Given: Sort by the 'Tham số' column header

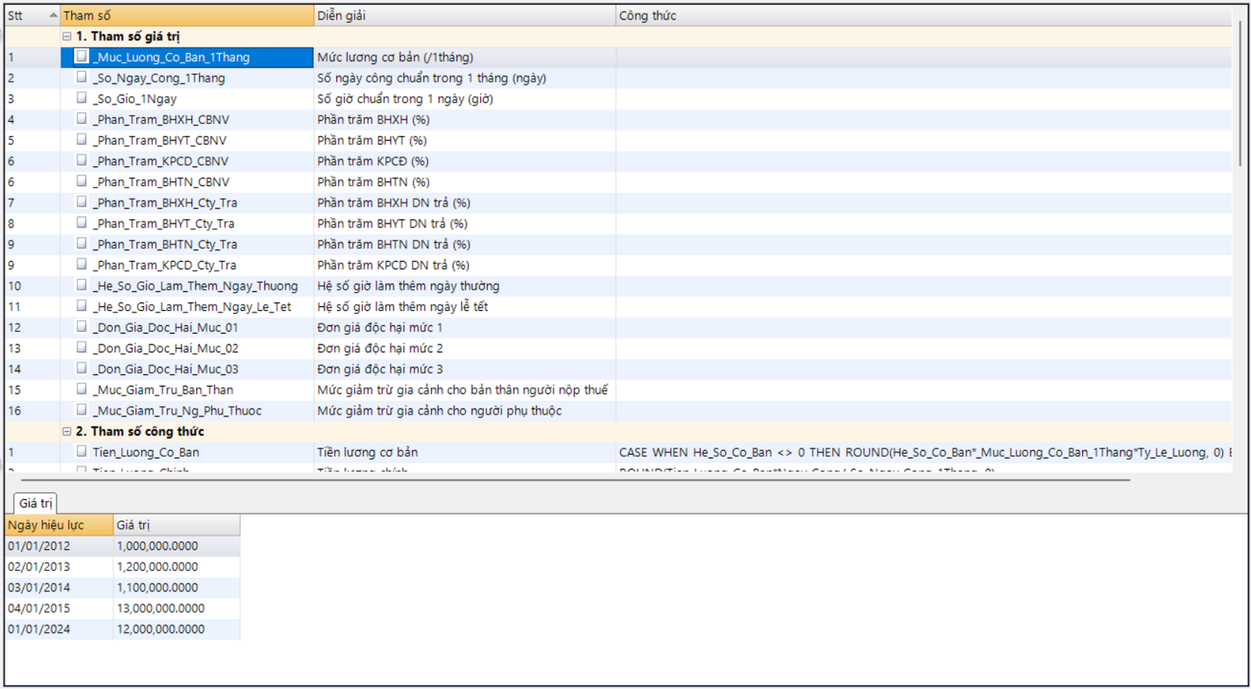Looking at the screenshot, I should click(186, 16).
